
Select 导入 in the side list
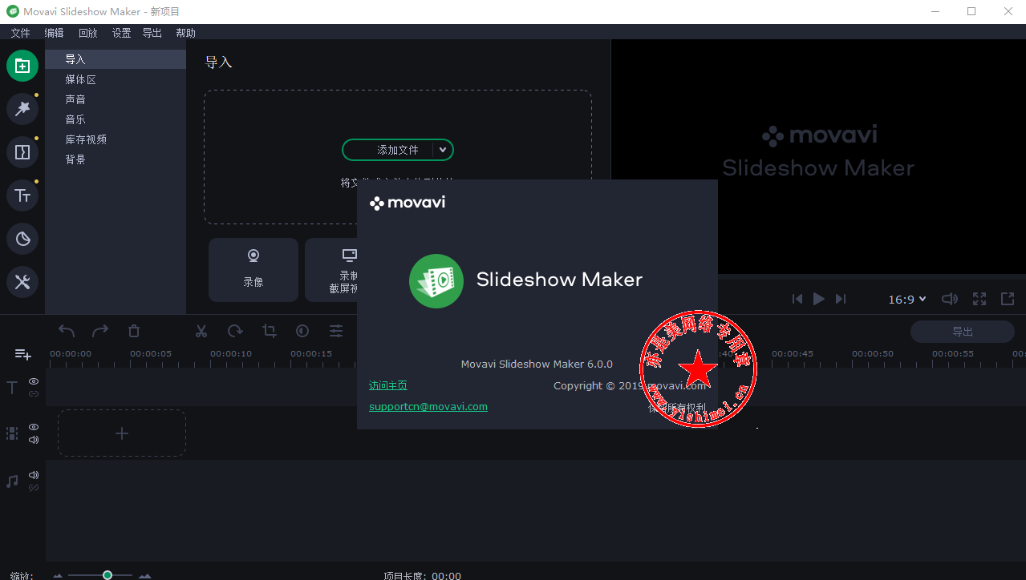116,59
